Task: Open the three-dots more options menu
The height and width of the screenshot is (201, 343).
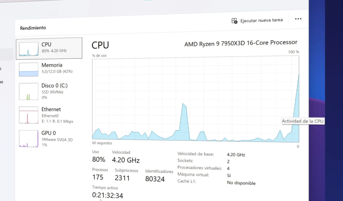Action: coord(298,19)
